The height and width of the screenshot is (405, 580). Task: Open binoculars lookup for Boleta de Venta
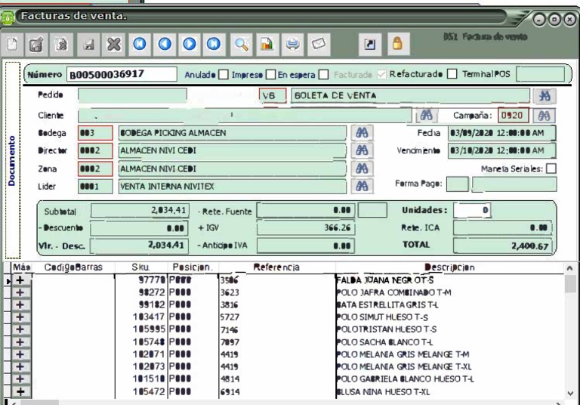click(x=545, y=96)
